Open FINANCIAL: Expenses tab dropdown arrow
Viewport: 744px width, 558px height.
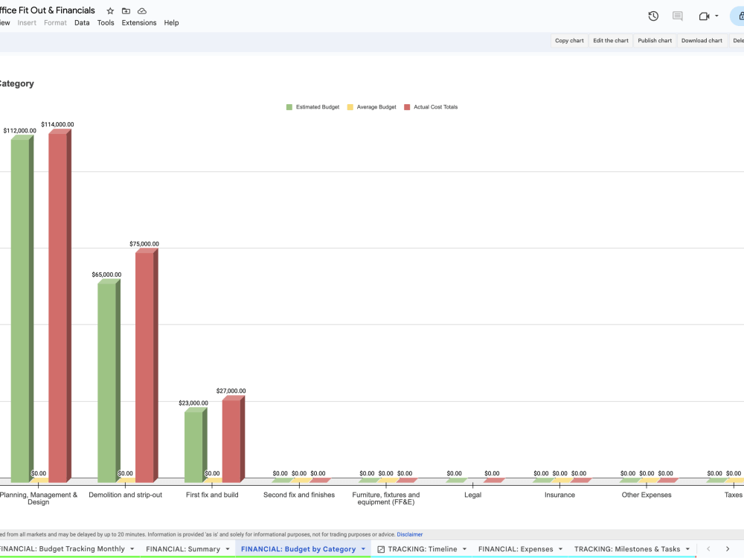click(x=561, y=549)
